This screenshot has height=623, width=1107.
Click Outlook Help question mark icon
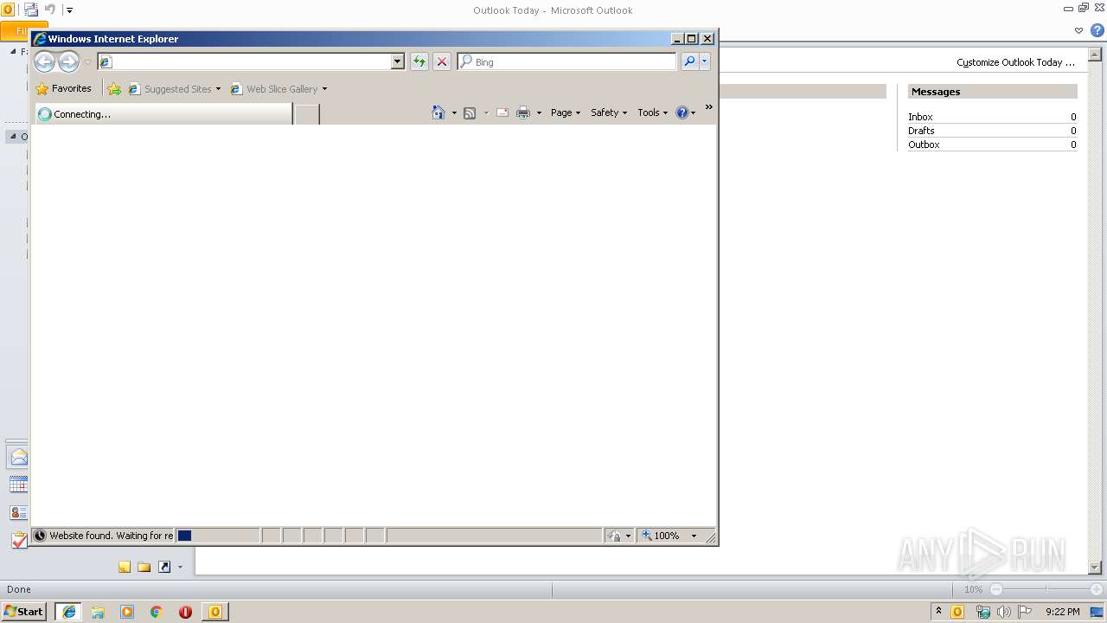pyautogui.click(x=1097, y=30)
